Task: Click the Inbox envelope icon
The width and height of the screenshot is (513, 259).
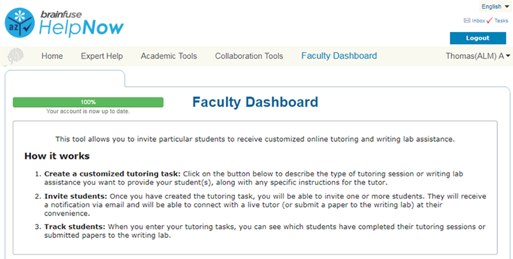Action: [467, 20]
